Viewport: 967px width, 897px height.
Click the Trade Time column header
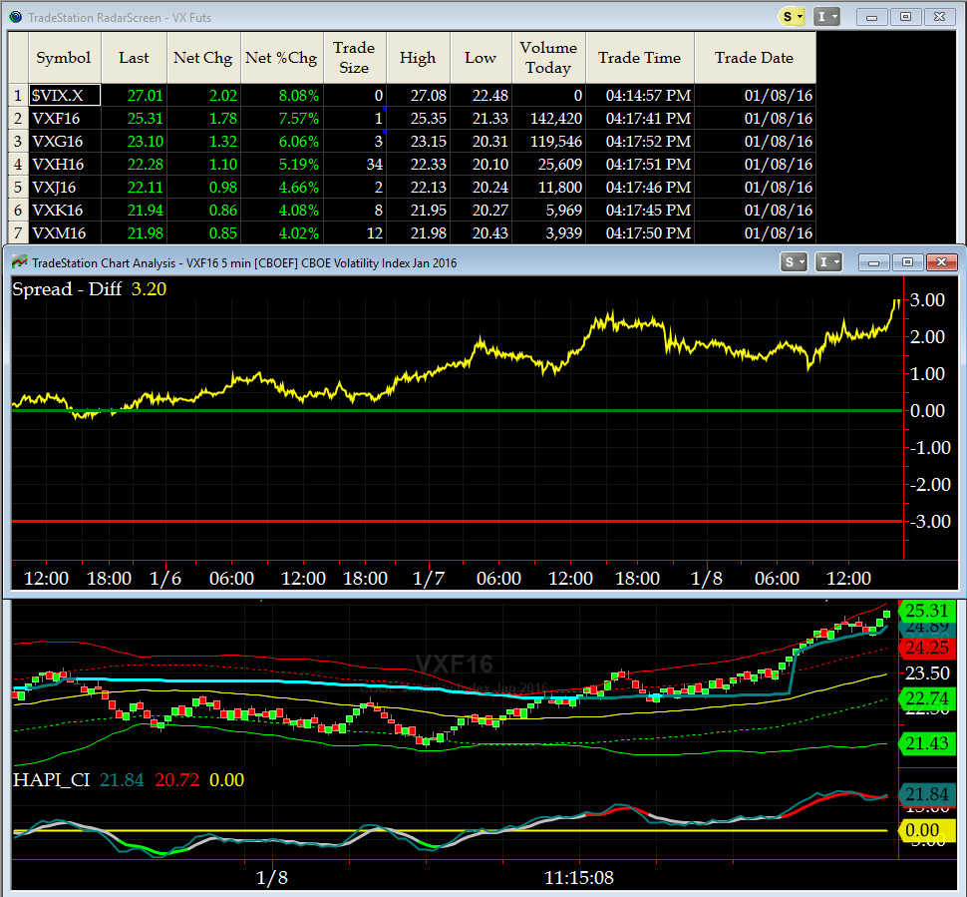point(640,58)
